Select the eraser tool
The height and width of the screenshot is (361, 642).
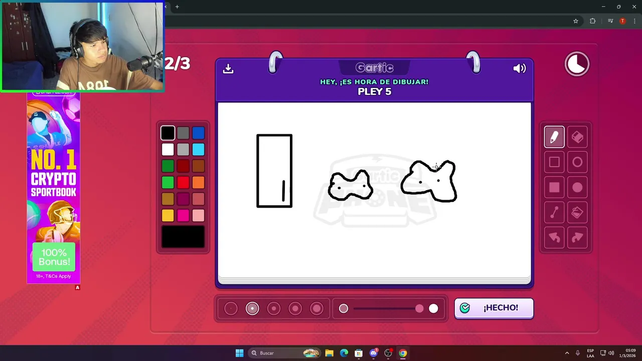pyautogui.click(x=577, y=137)
